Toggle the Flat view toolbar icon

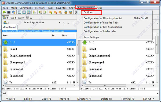[35, 12]
